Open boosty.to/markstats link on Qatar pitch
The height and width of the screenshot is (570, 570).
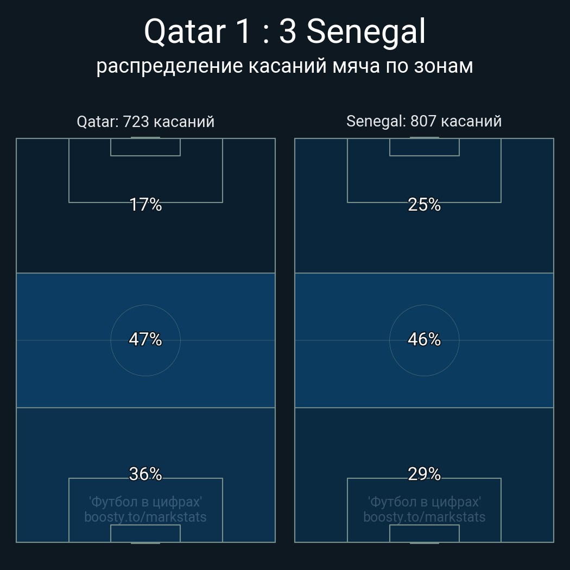[145, 517]
